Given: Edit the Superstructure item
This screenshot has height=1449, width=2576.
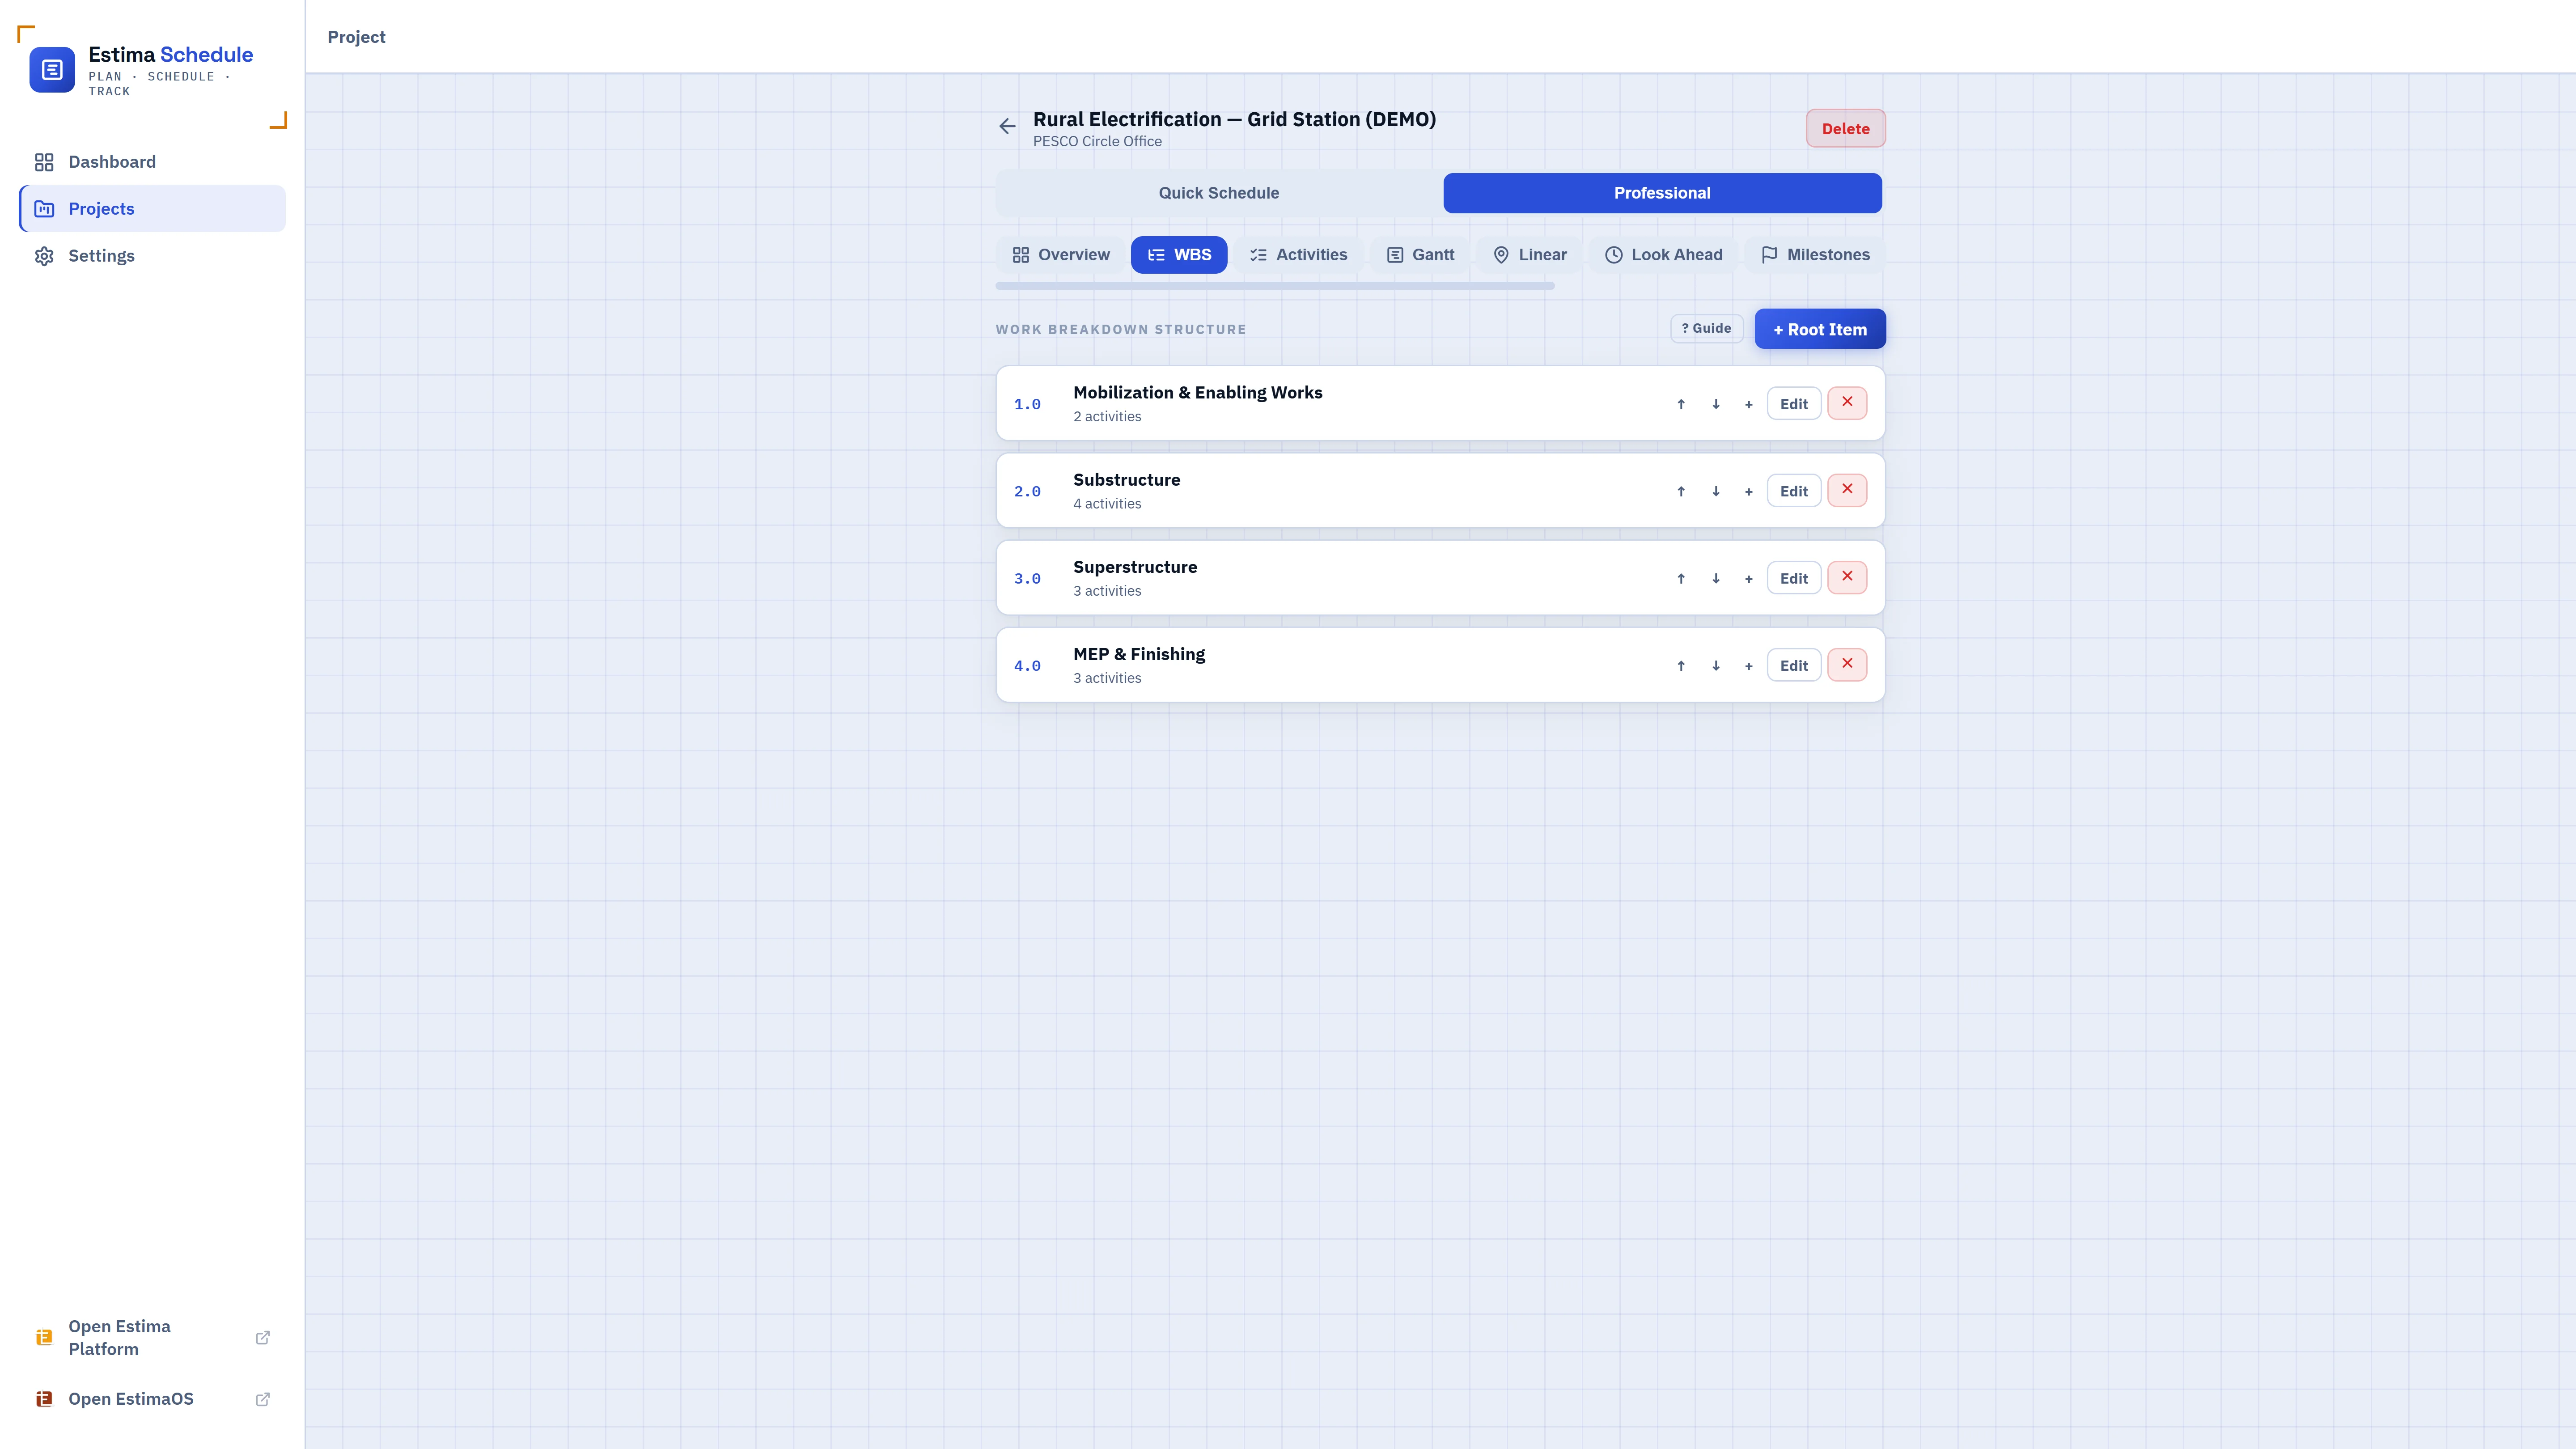Looking at the screenshot, I should click(1794, 578).
